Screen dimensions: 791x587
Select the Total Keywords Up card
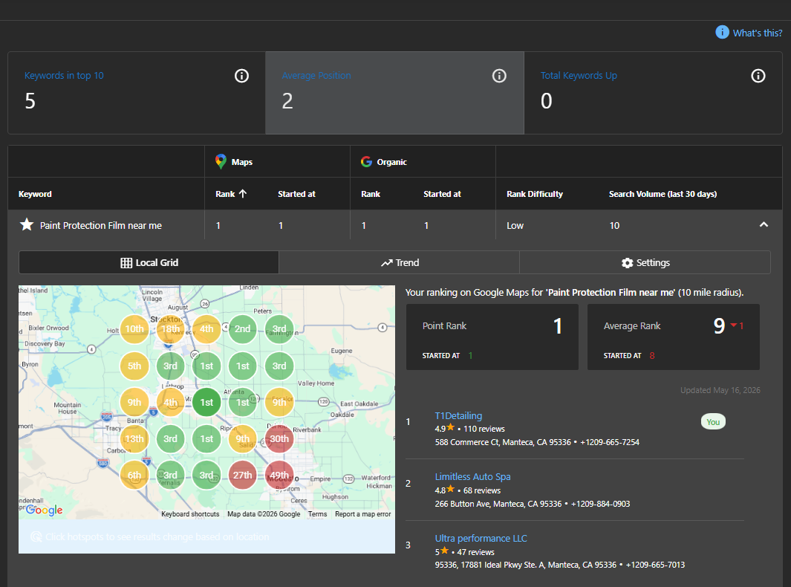coord(654,93)
